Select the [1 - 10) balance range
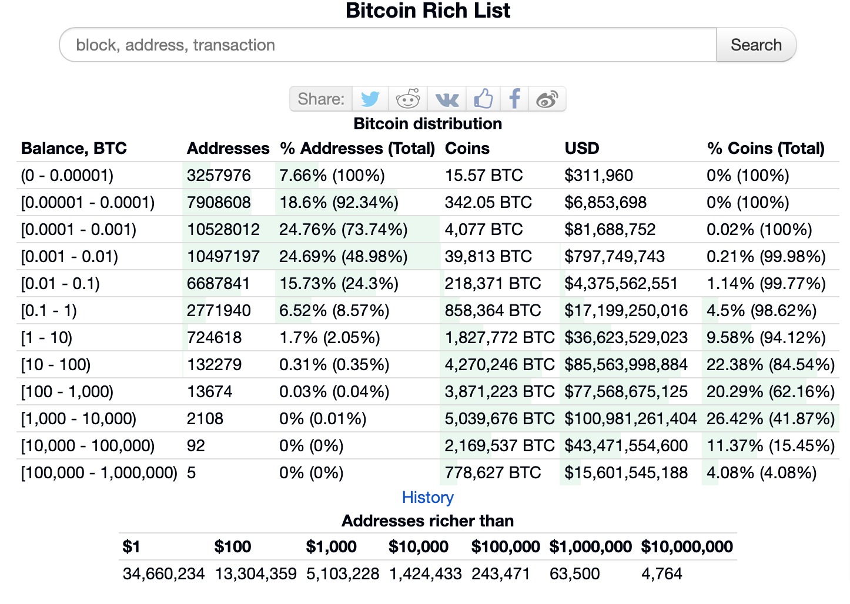Viewport: 850px width, 604px height. (46, 337)
